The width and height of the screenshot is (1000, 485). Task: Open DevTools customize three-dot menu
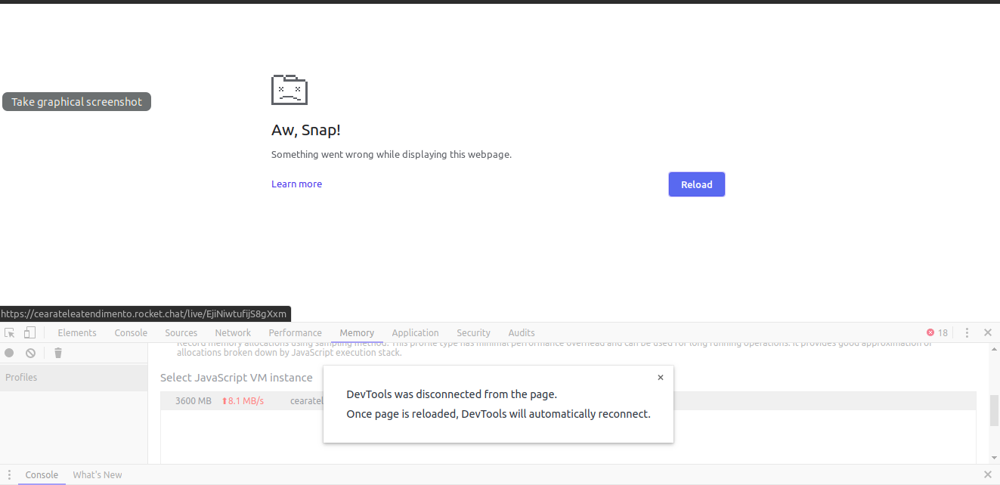(x=967, y=332)
